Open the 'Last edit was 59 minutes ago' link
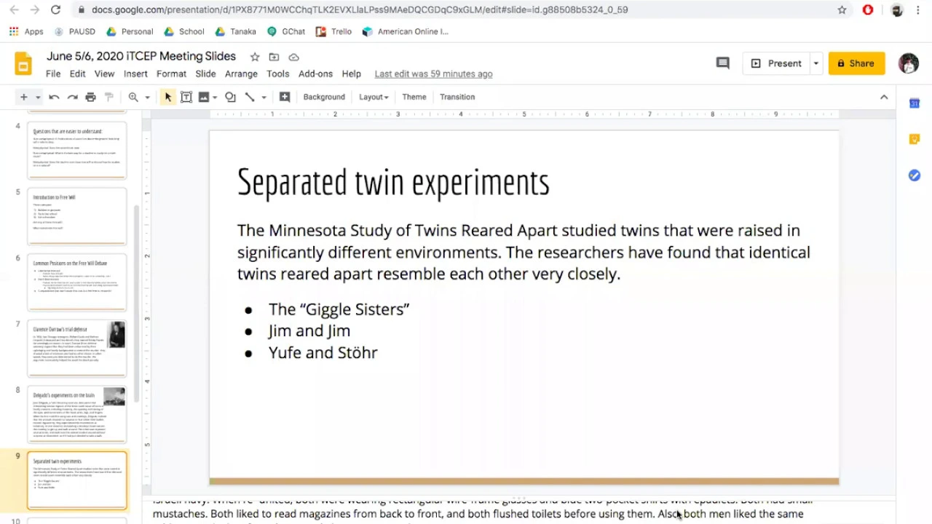The image size is (932, 524). click(x=433, y=74)
